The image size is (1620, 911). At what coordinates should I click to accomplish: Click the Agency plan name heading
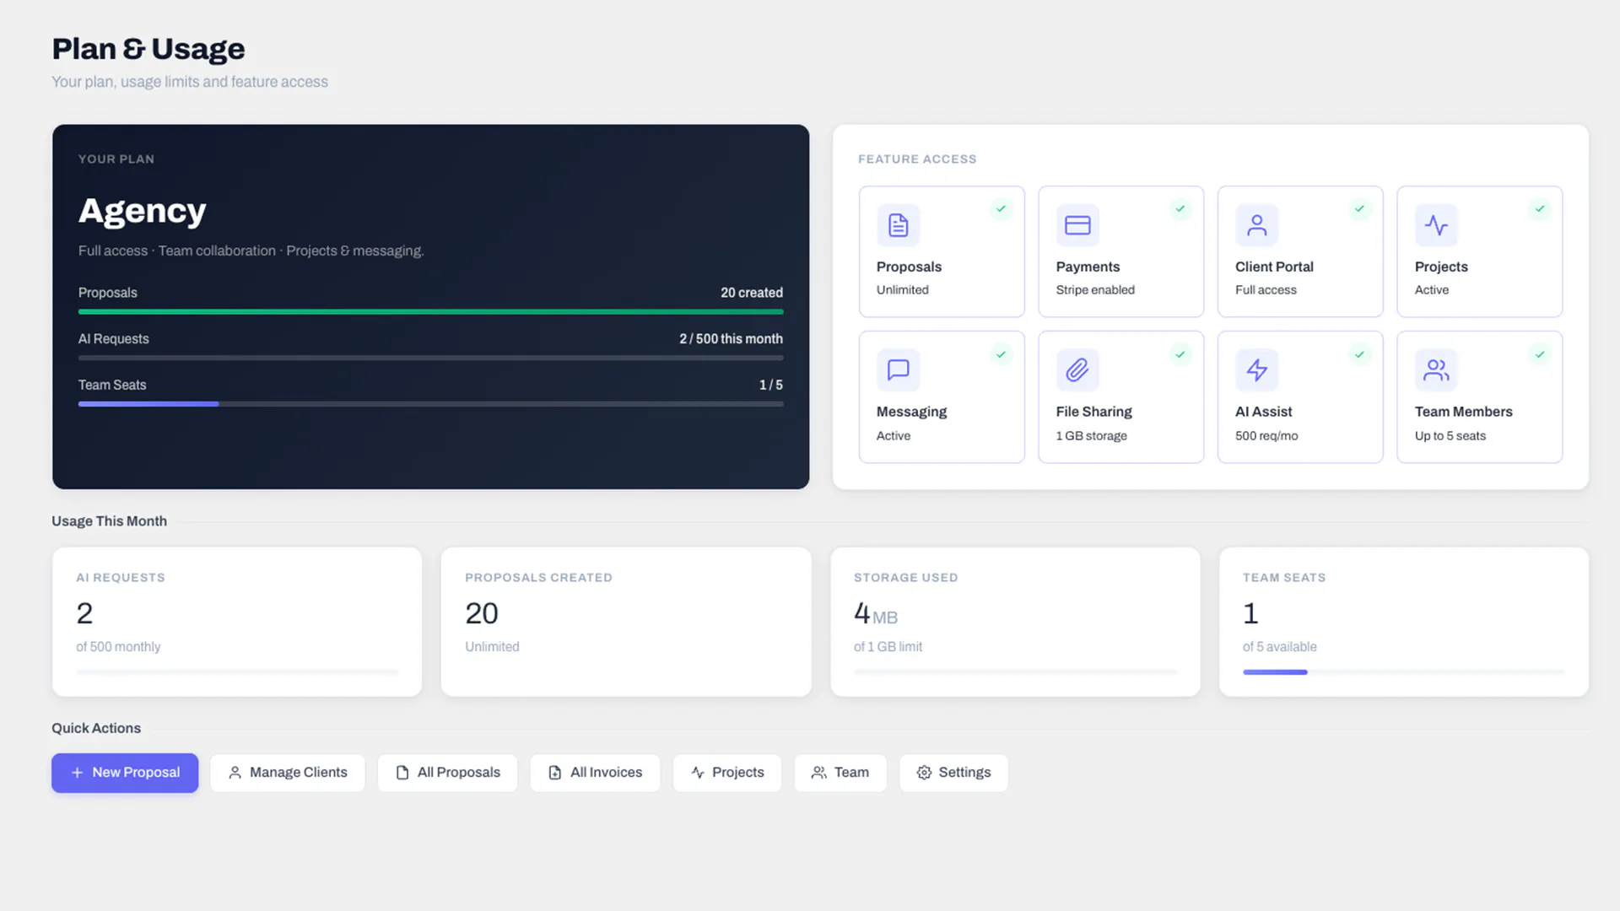click(x=142, y=211)
